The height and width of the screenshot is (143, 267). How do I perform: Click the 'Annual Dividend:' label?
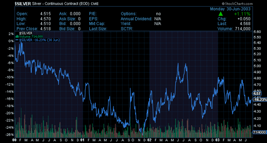pos(136,19)
